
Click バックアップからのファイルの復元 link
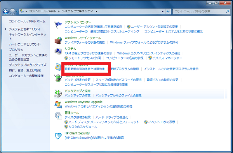(x=118, y=95)
